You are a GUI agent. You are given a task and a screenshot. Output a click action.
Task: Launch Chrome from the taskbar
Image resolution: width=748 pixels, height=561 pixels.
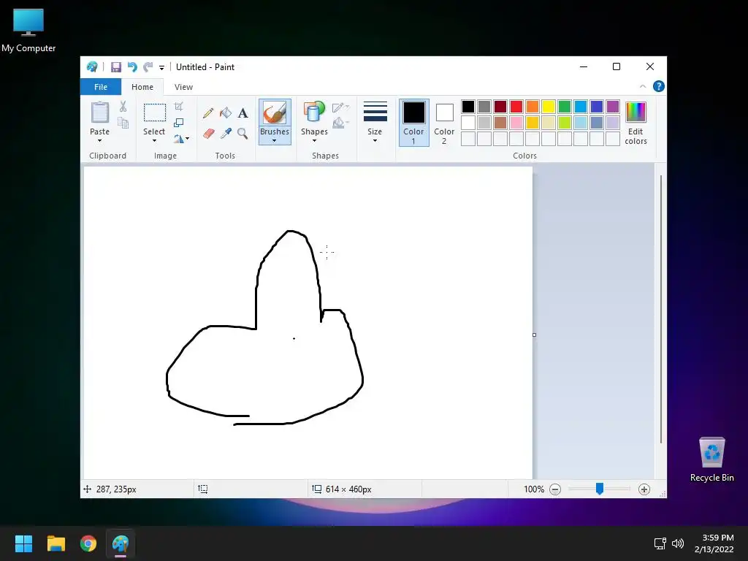(x=88, y=543)
